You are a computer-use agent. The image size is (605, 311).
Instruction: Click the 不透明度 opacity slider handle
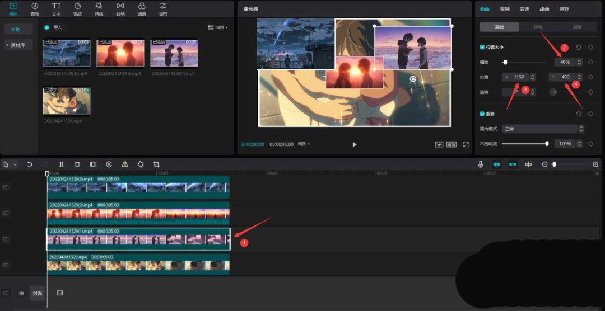coord(547,144)
